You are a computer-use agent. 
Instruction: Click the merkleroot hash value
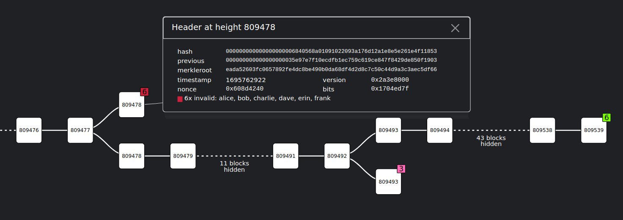tap(331, 69)
